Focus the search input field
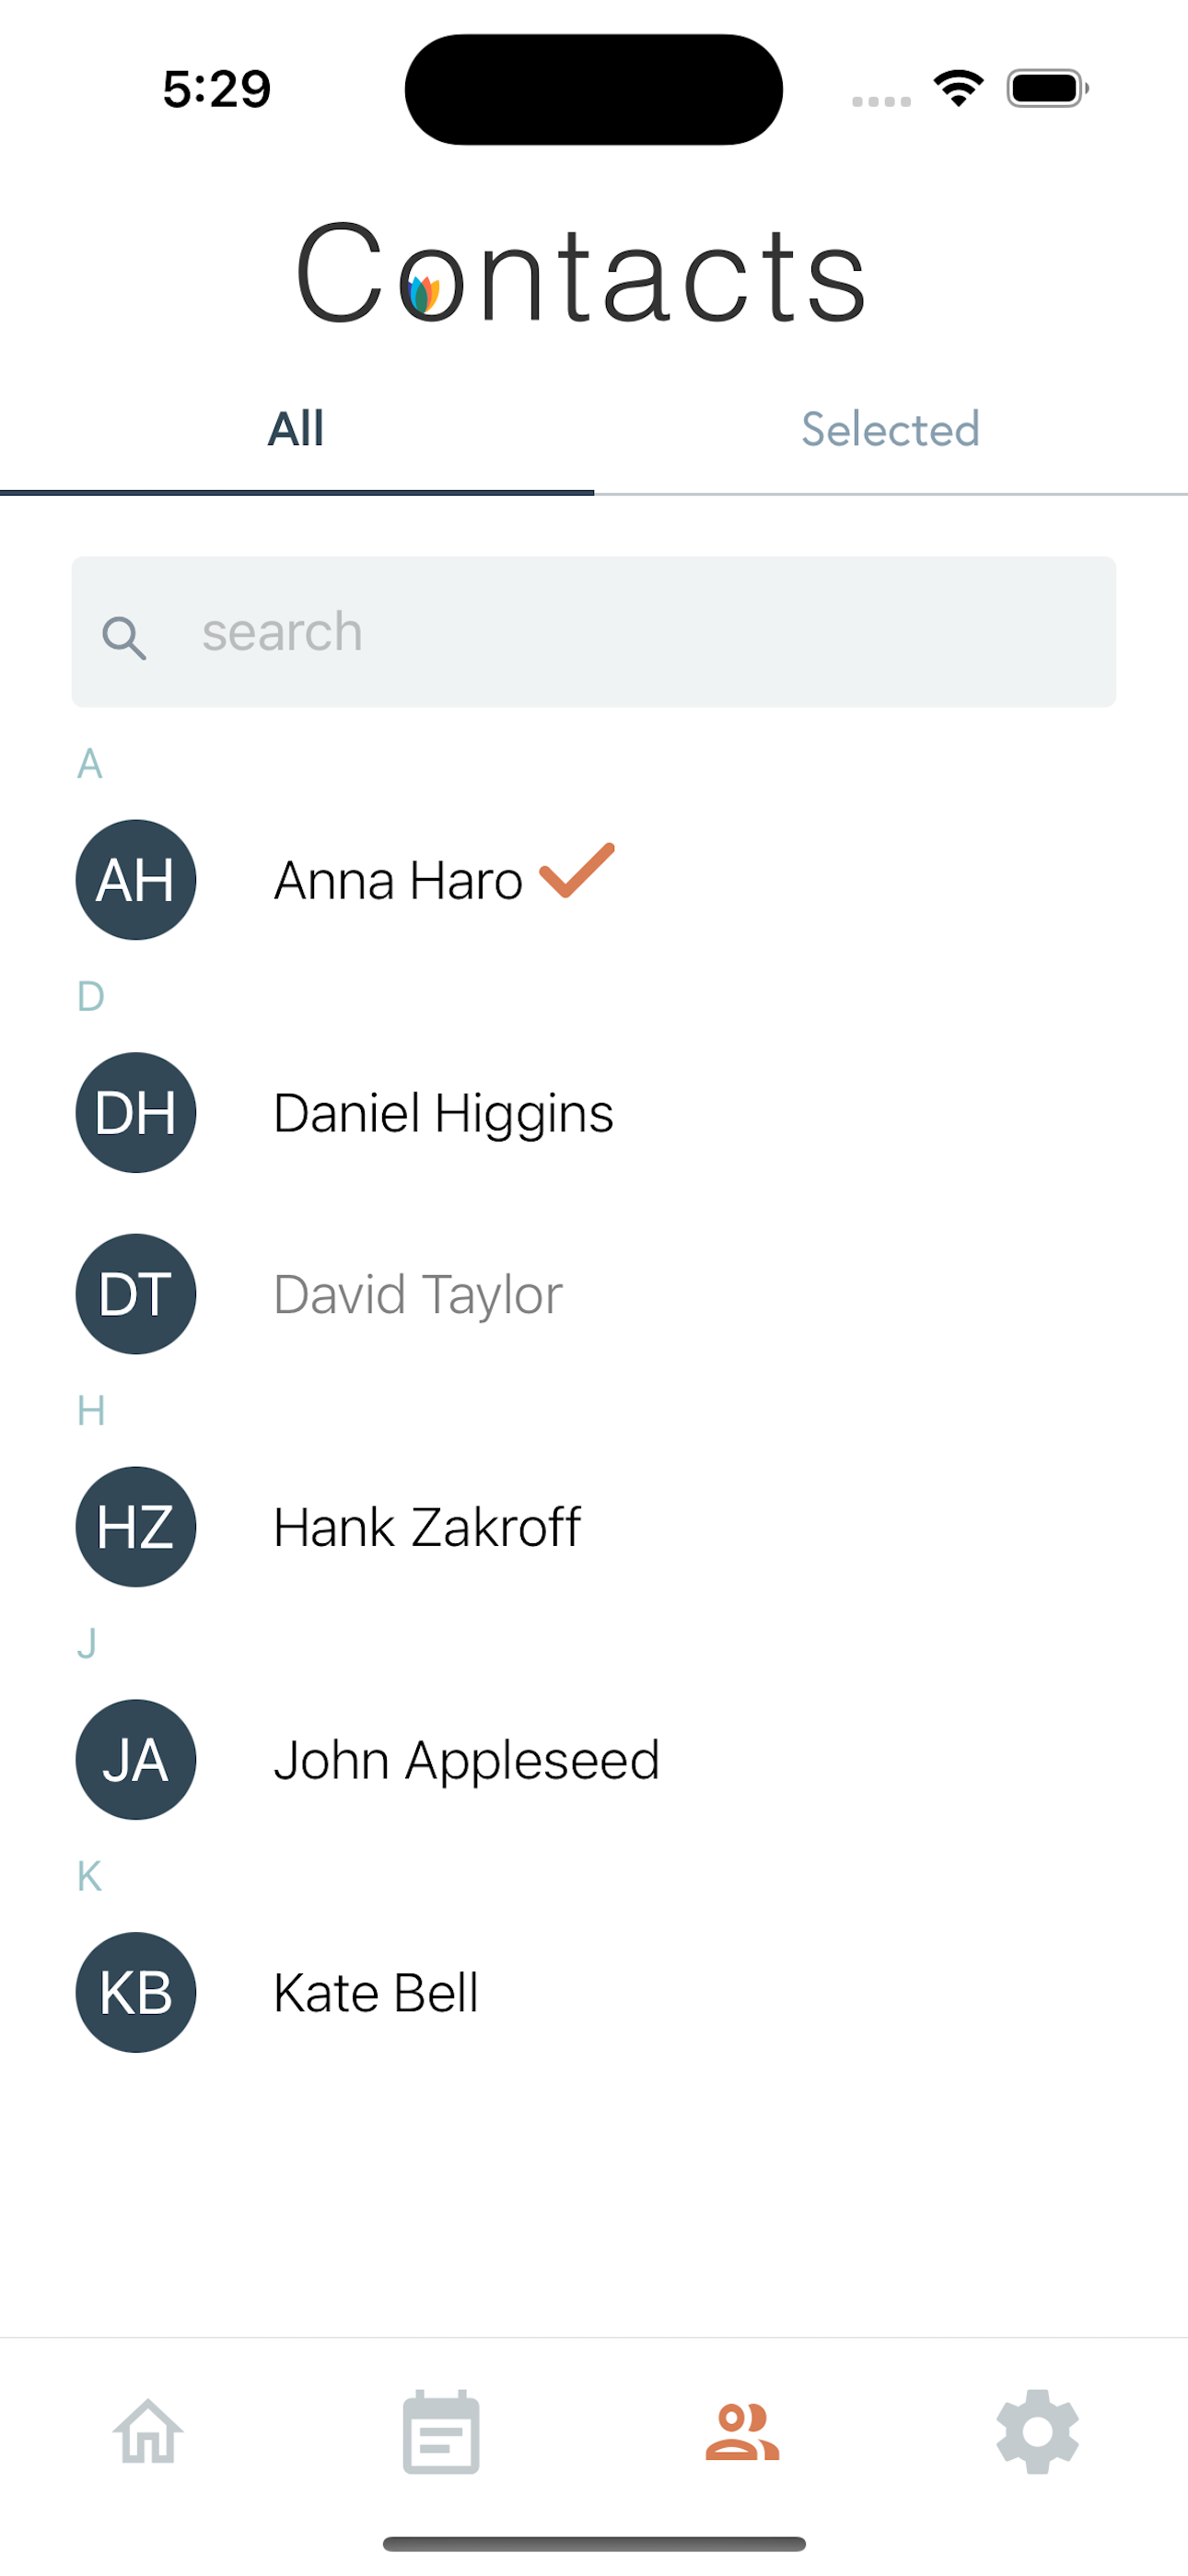This screenshot has height=2576, width=1188. click(594, 632)
